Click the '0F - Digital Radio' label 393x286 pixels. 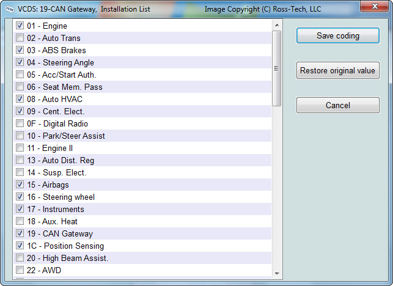(57, 123)
